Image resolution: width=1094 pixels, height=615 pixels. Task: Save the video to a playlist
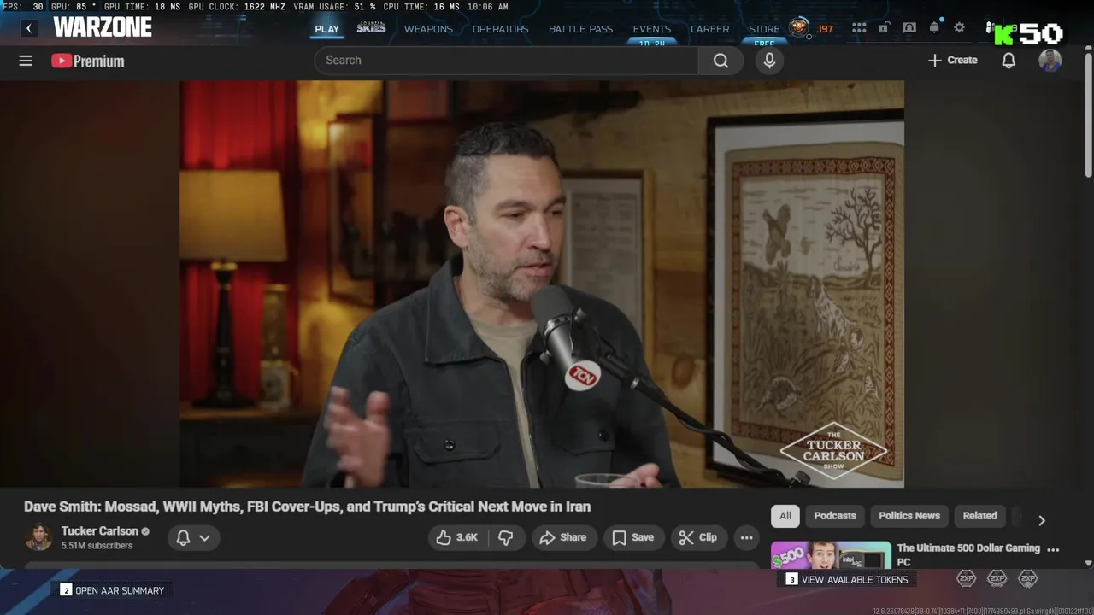point(633,537)
